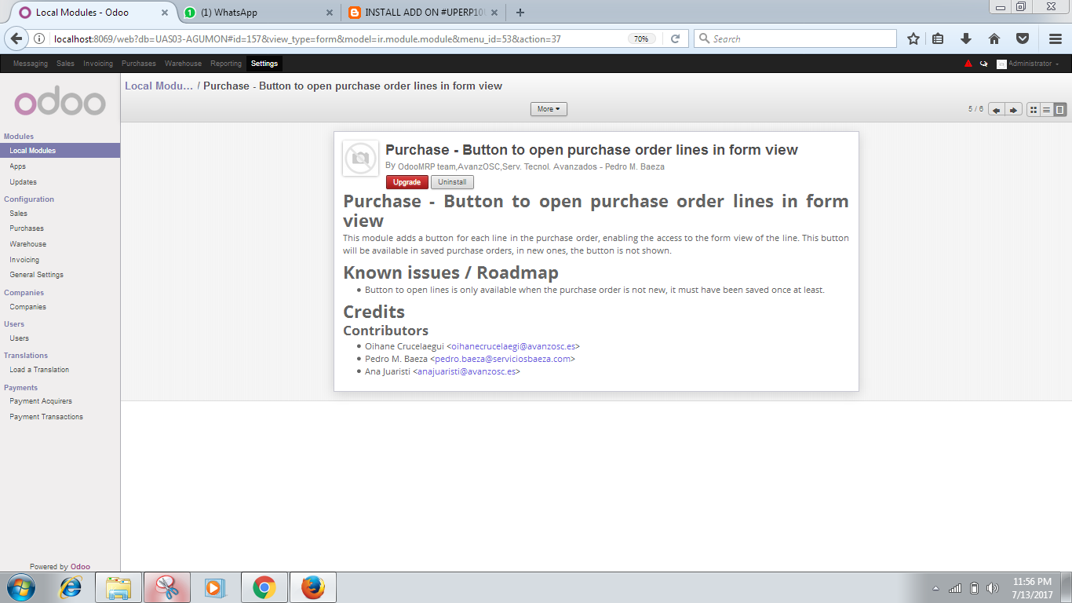
Task: Go to the previous module record arrow
Action: [x=997, y=110]
